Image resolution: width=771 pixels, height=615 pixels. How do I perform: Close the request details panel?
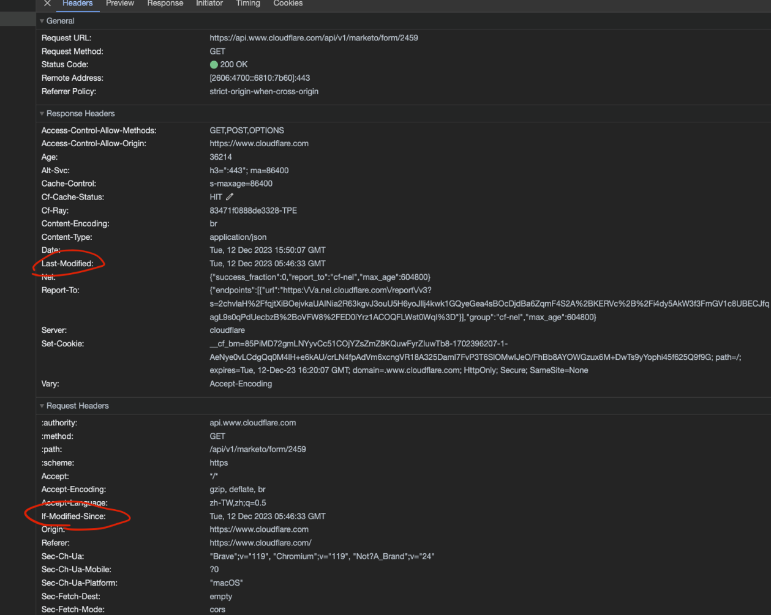click(x=47, y=3)
